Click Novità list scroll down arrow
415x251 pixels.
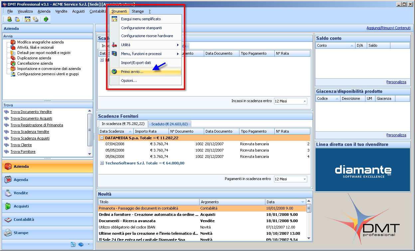tap(309, 238)
